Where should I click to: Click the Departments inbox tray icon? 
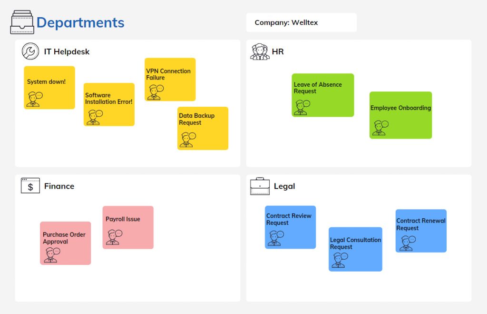tap(22, 22)
